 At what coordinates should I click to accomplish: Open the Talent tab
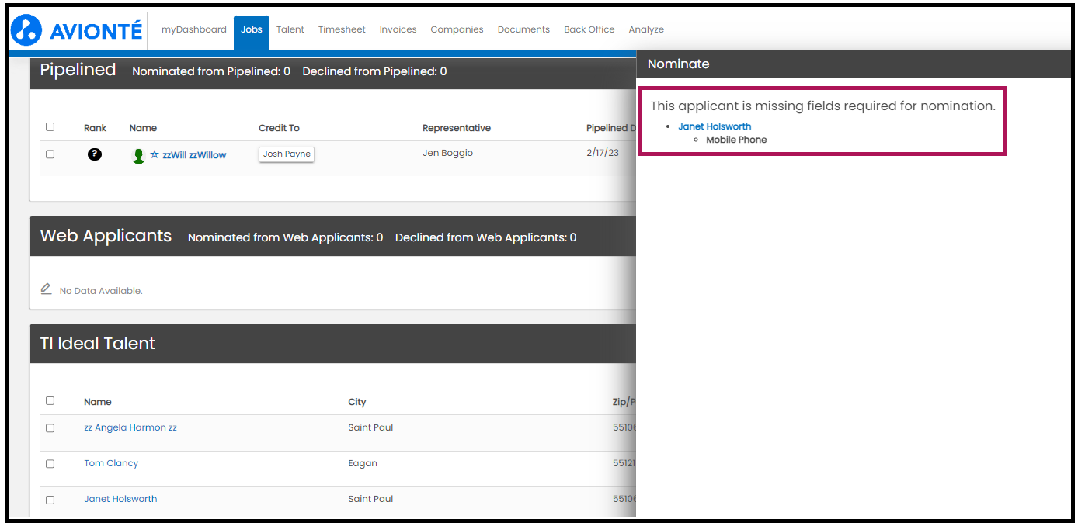coord(290,30)
